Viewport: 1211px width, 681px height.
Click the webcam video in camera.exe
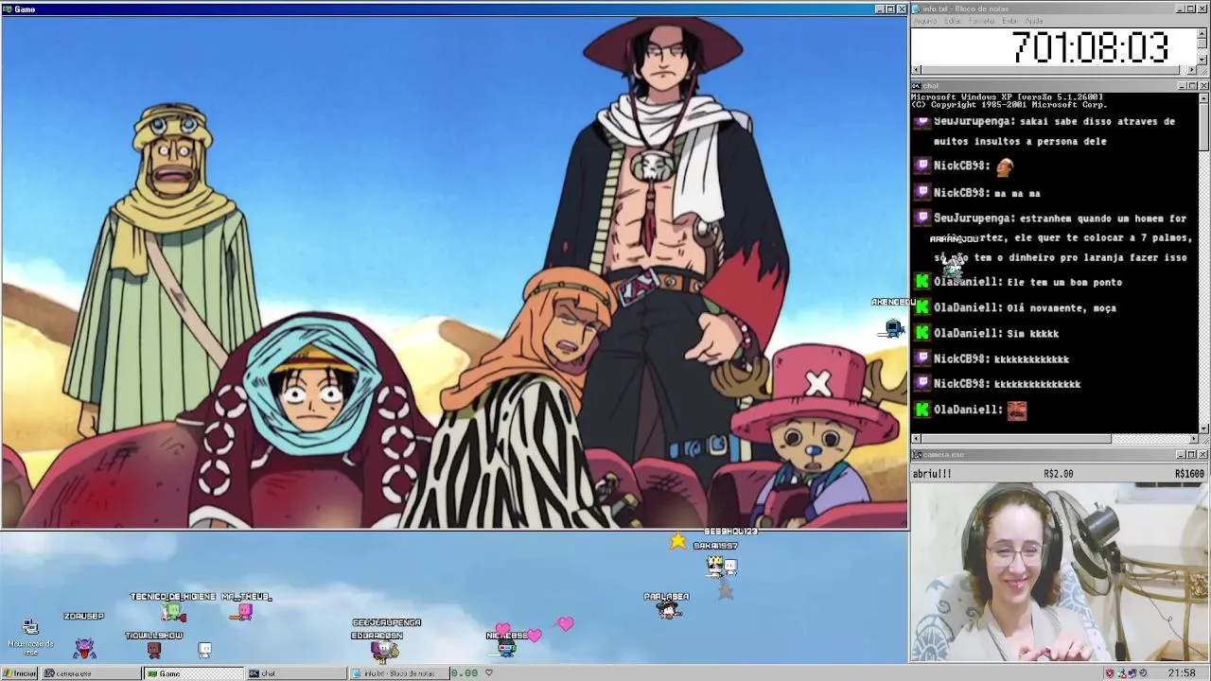tap(1059, 572)
